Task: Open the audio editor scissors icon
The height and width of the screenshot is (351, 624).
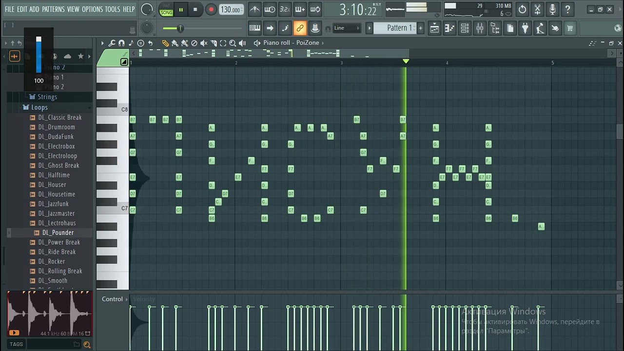Action: coord(537,9)
